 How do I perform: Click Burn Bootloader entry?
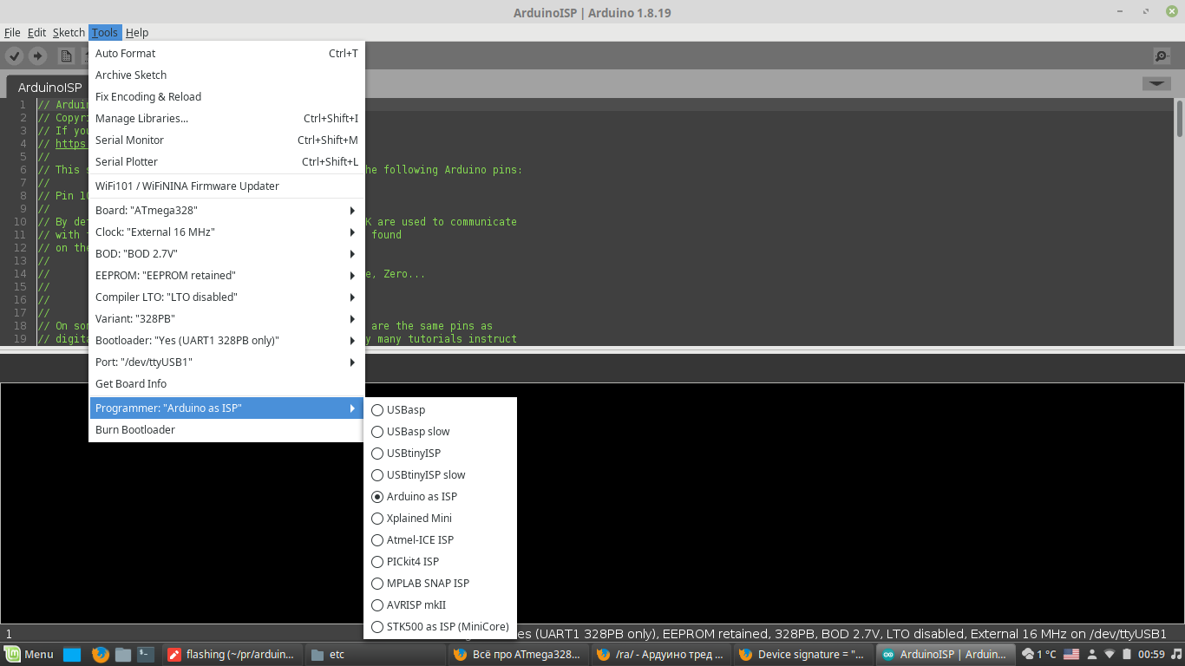coord(226,429)
